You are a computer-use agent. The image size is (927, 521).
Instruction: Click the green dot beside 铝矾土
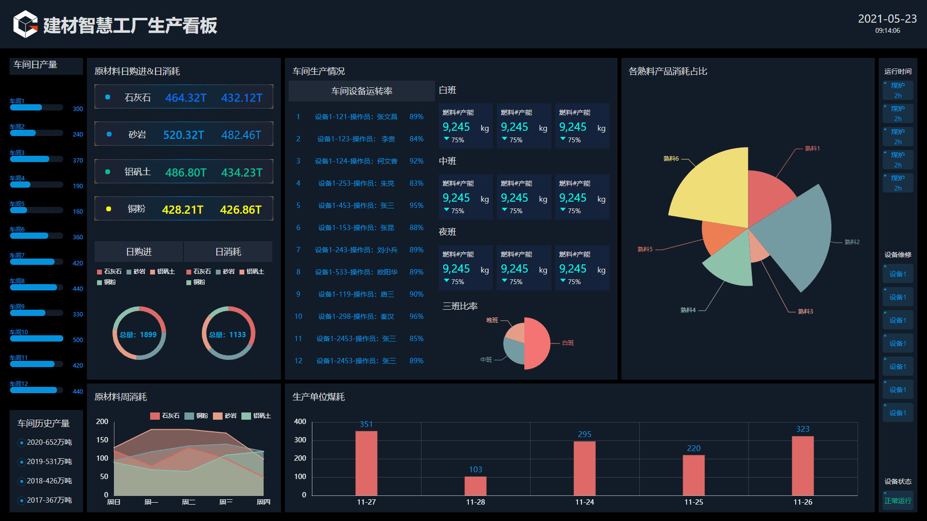(108, 172)
